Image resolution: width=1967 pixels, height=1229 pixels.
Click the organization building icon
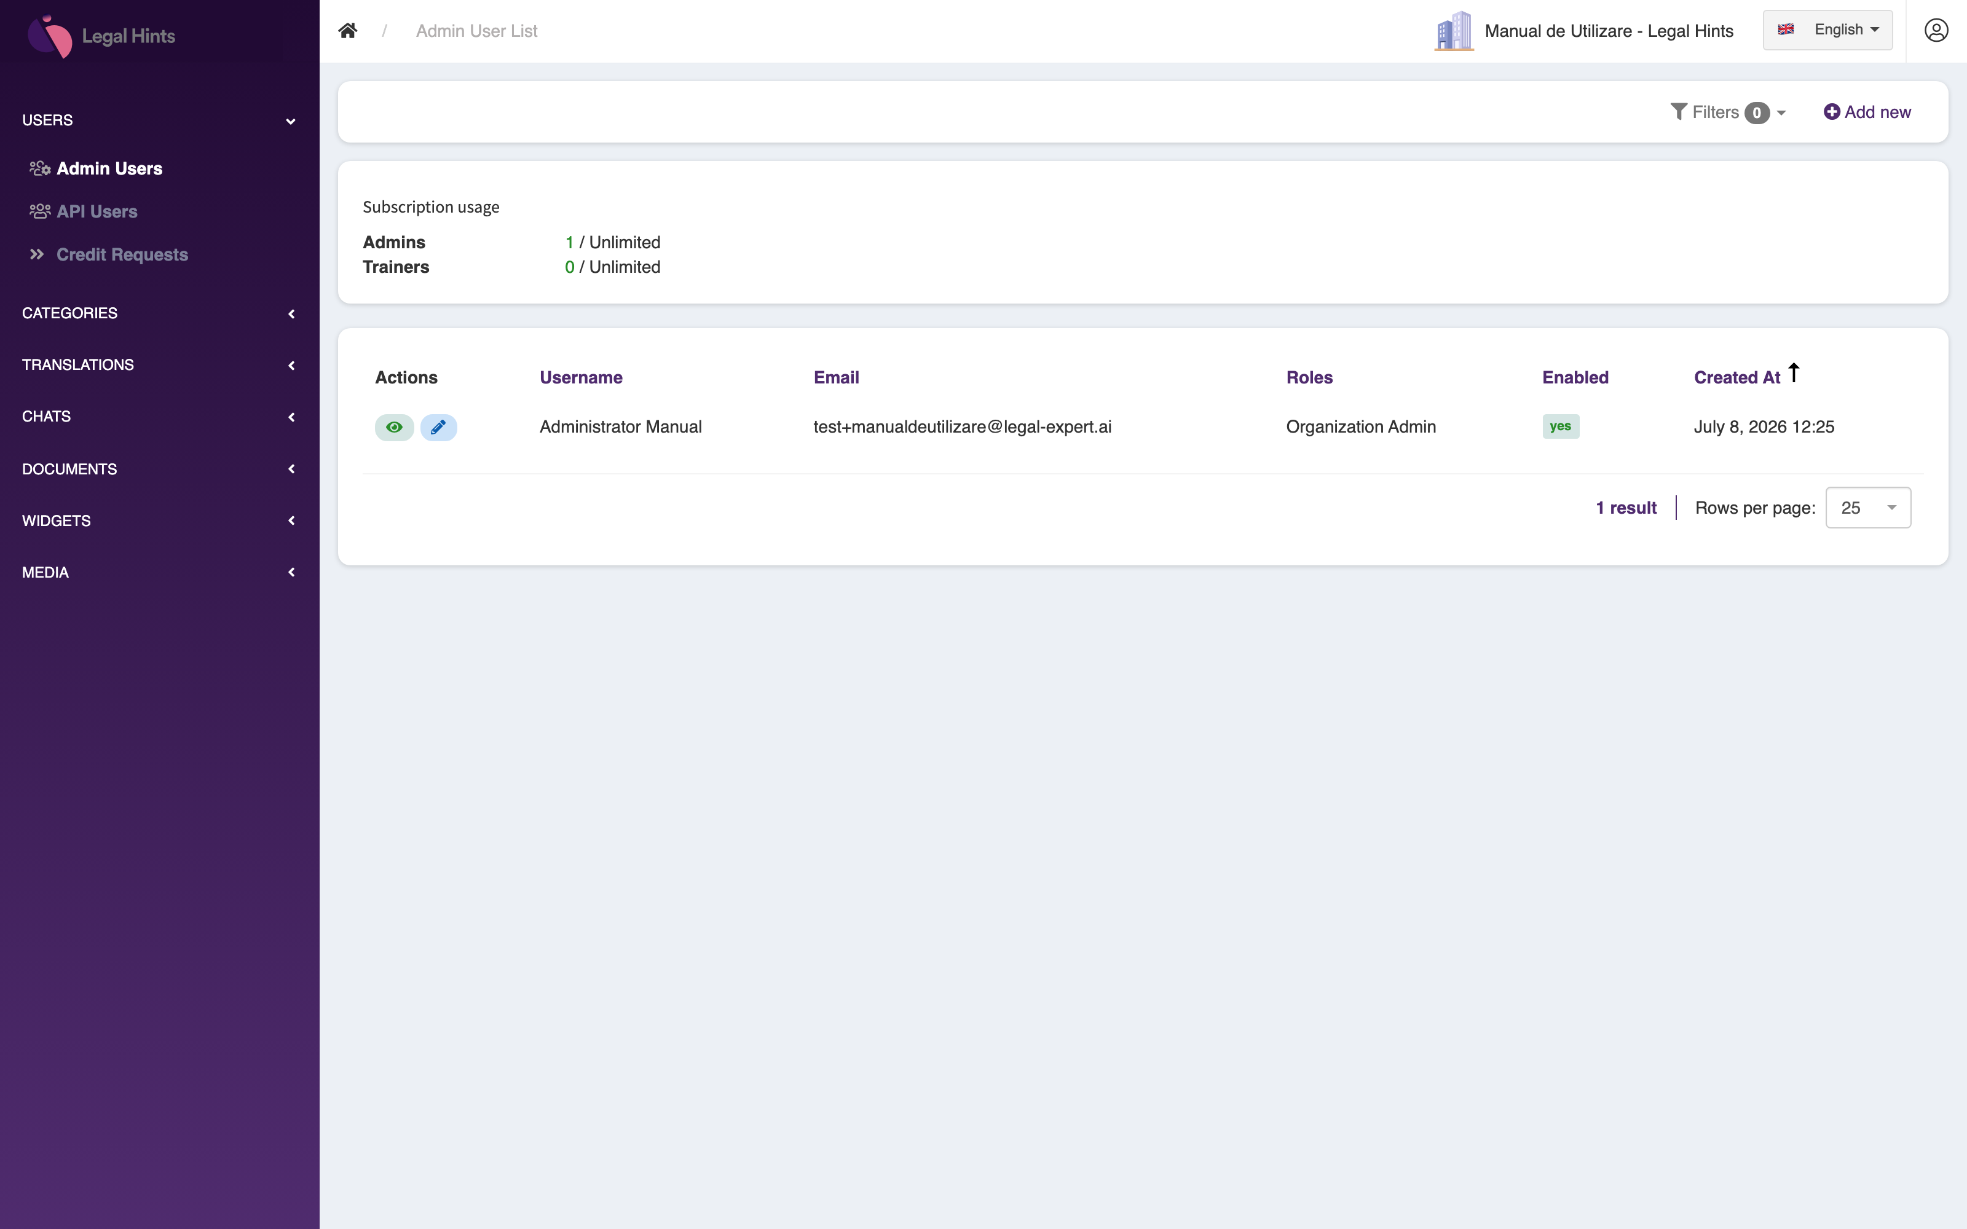click(x=1454, y=31)
